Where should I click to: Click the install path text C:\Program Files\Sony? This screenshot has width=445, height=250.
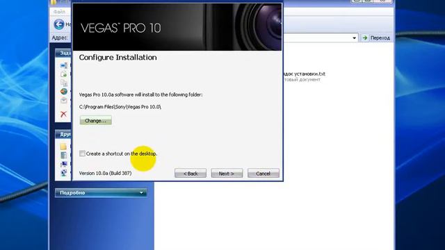click(120, 107)
